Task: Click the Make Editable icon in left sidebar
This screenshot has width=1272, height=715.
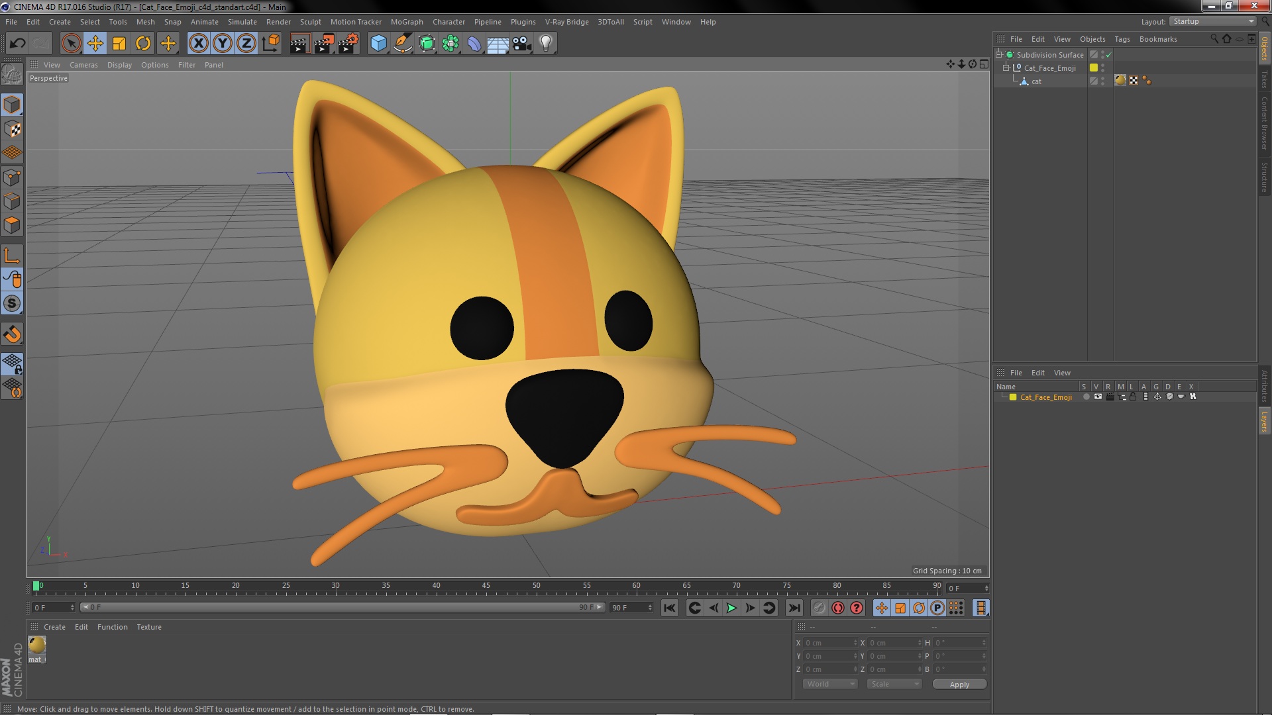Action: click(12, 74)
